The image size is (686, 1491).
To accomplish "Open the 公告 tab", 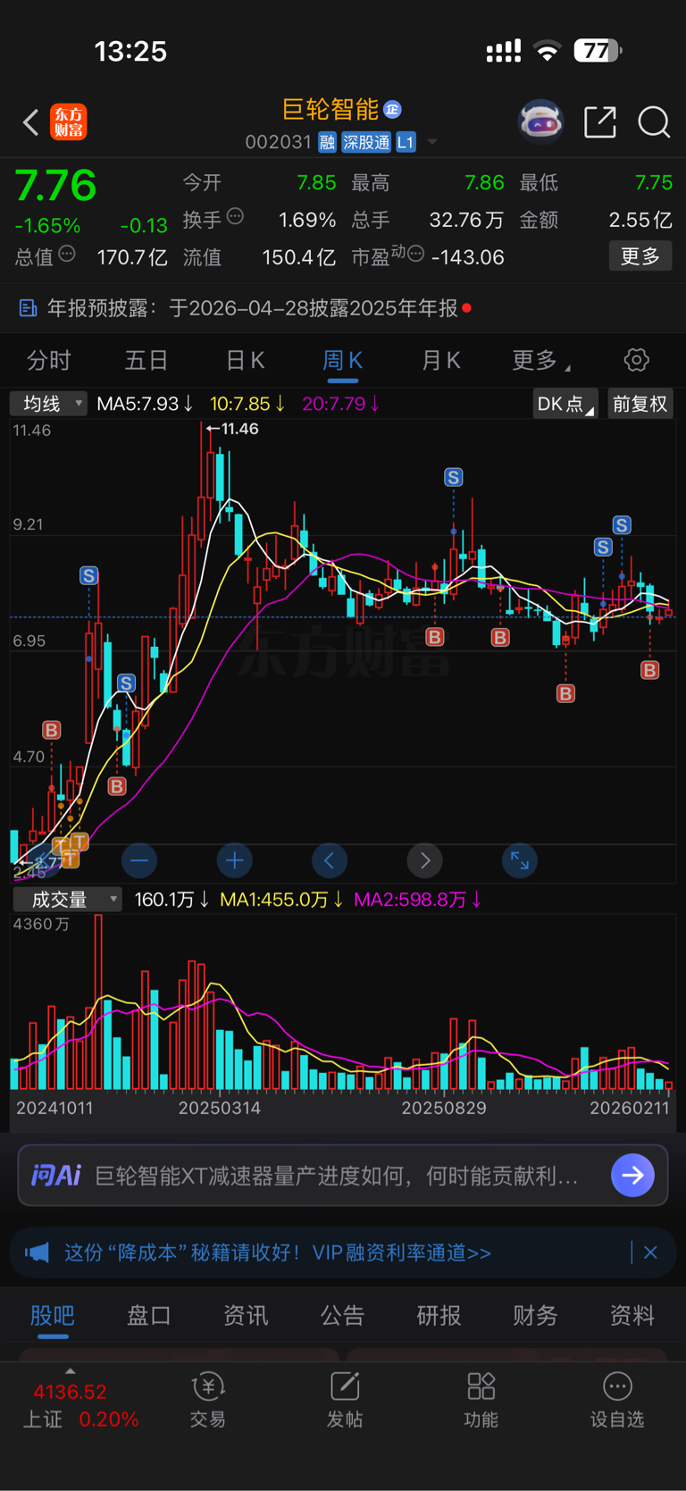I will coord(342,1315).
